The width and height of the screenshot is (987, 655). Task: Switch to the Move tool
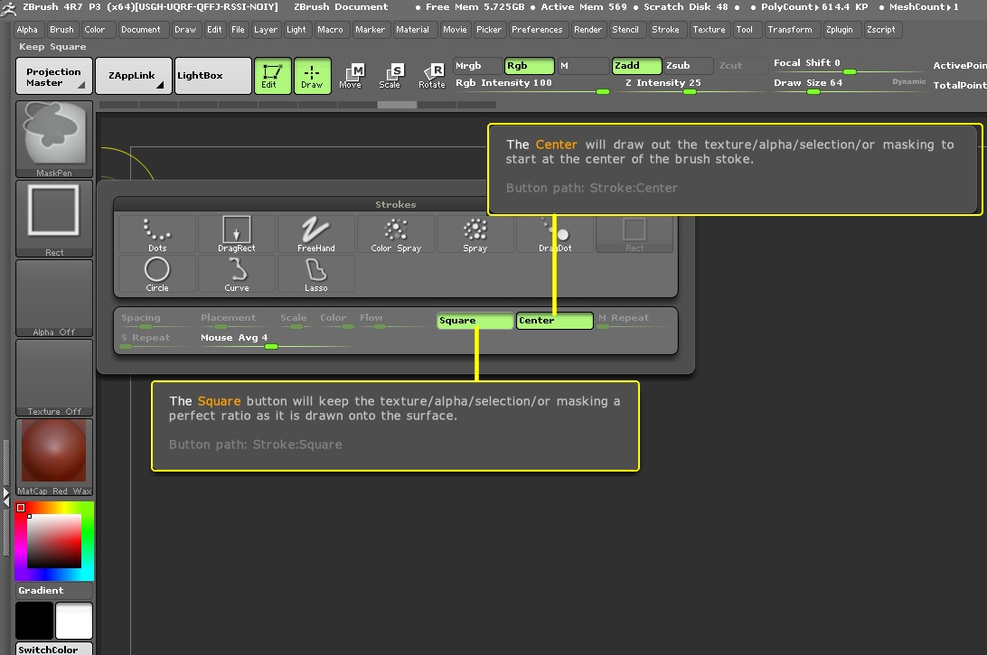(x=352, y=76)
